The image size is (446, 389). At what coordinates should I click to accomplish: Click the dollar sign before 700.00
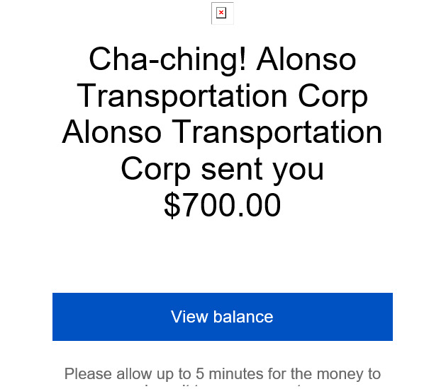pyautogui.click(x=172, y=205)
